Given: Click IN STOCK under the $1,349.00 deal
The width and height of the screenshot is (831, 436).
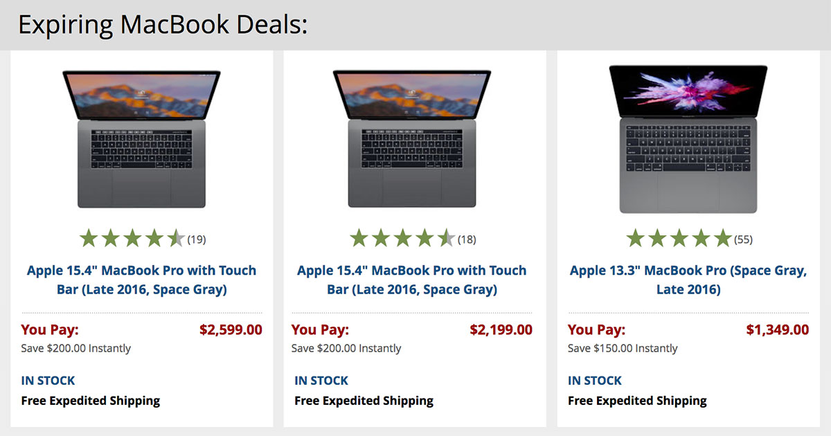Looking at the screenshot, I should pos(595,381).
